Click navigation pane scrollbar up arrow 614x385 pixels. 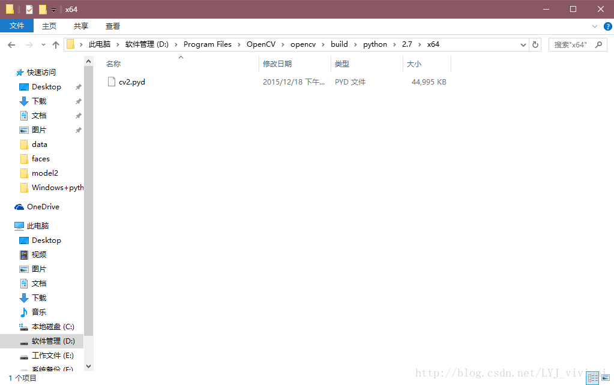pyautogui.click(x=88, y=61)
